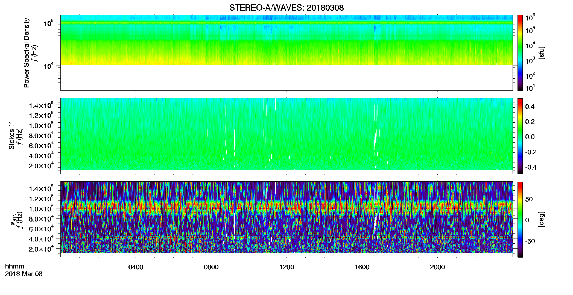The image size is (573, 295).
Task: Click the 2.0×10^4 tick on Stokes V panel
Action: click(41, 166)
